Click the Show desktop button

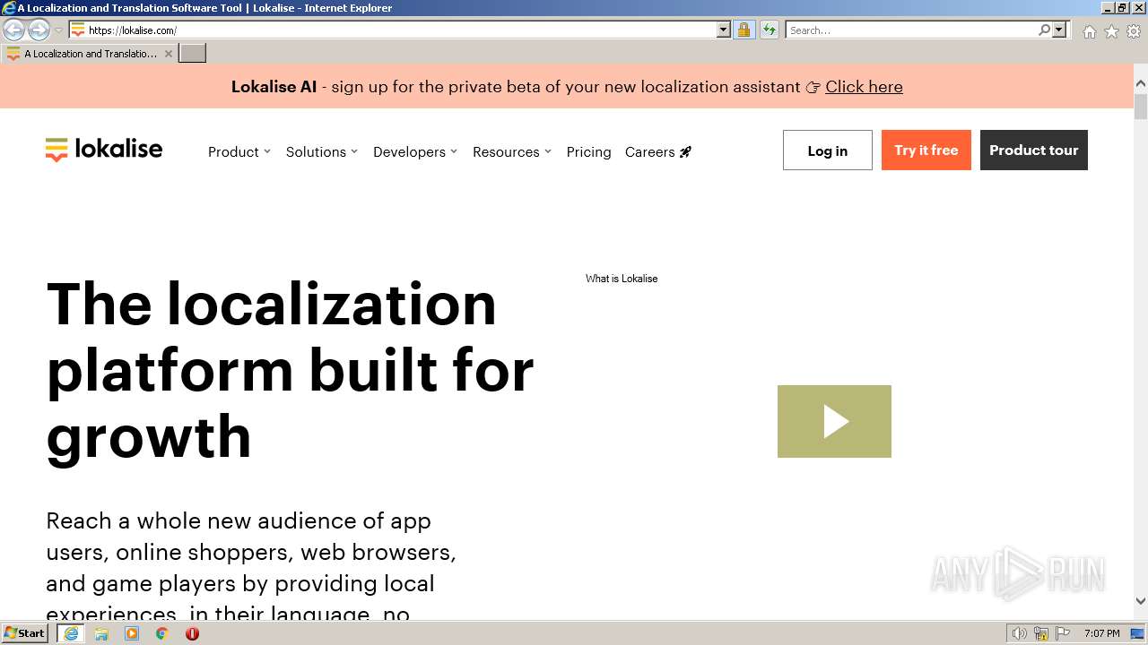click(x=1138, y=633)
